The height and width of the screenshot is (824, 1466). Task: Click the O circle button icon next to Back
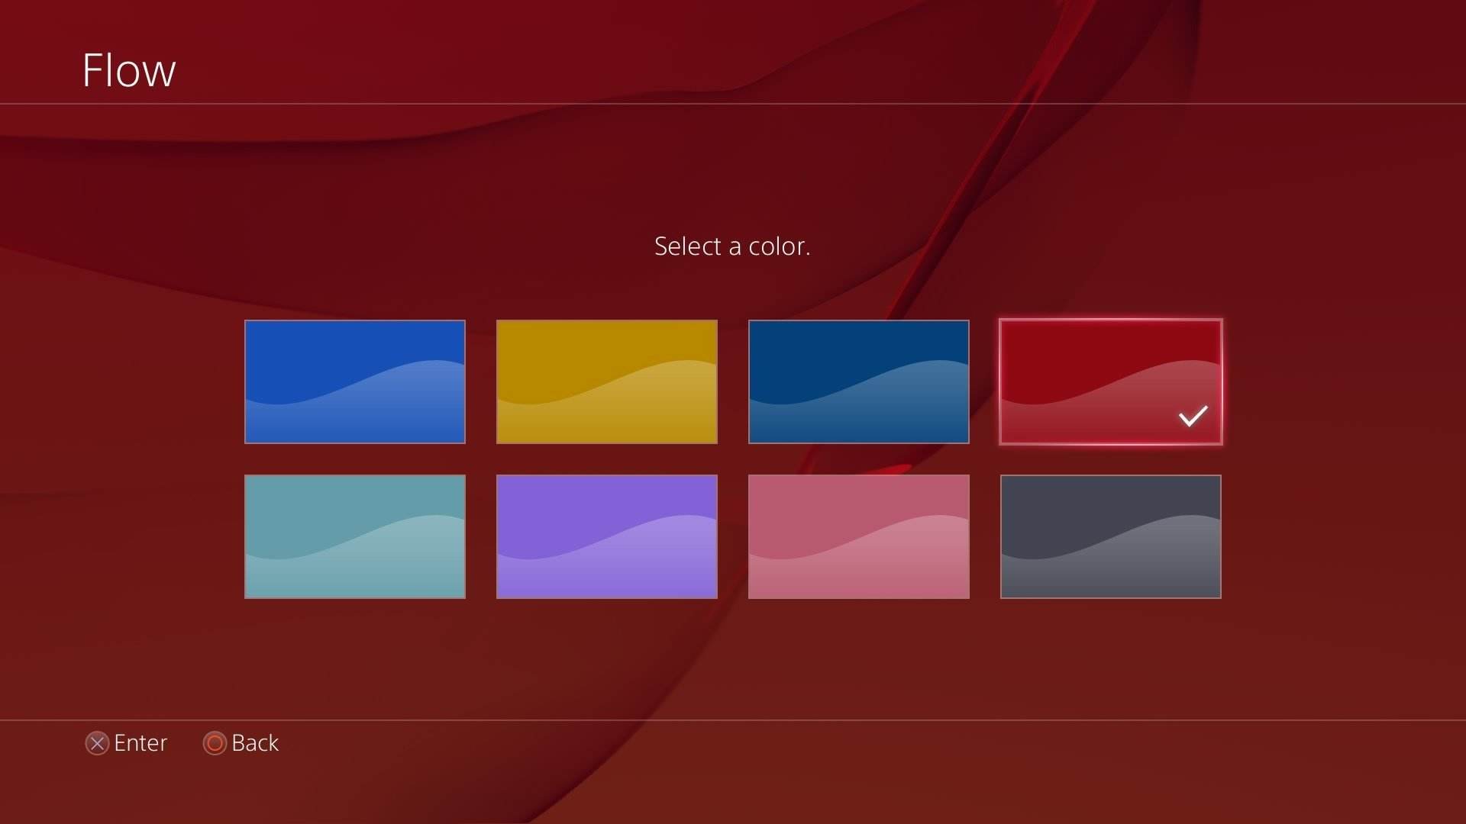[x=214, y=743]
